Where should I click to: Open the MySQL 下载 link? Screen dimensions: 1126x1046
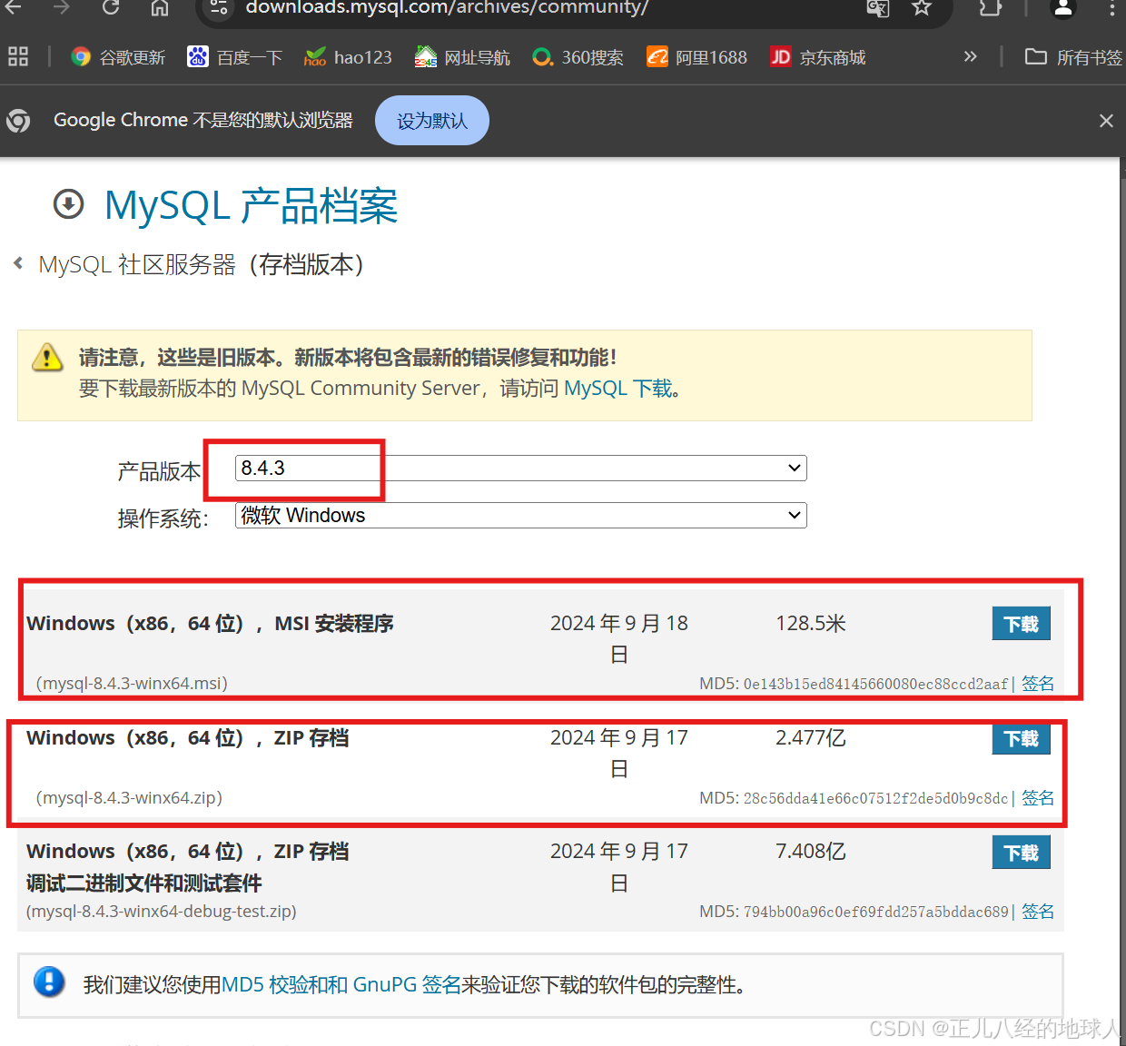(x=618, y=389)
